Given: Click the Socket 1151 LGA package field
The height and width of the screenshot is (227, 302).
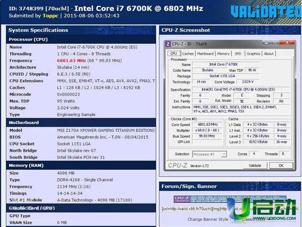Looking at the screenshot, I should pos(225,76).
